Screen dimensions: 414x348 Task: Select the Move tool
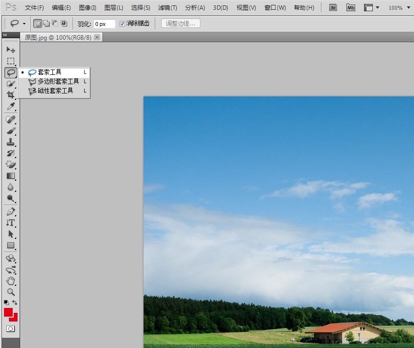point(11,49)
